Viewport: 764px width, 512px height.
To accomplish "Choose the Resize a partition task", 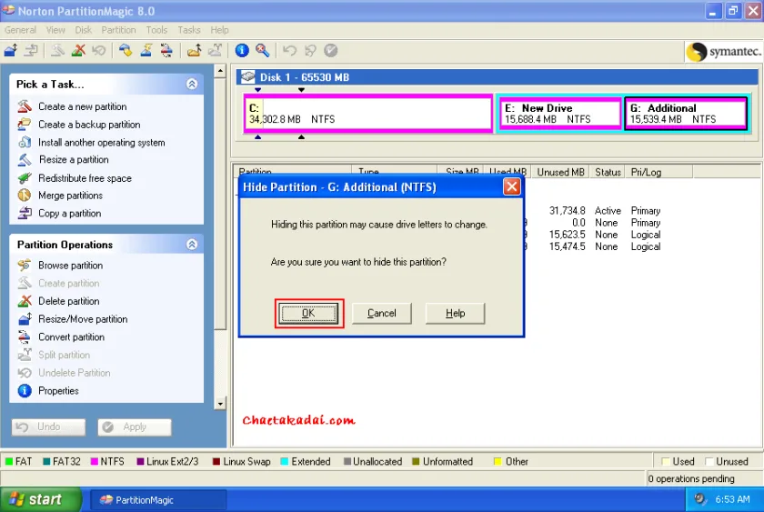I will [x=74, y=160].
